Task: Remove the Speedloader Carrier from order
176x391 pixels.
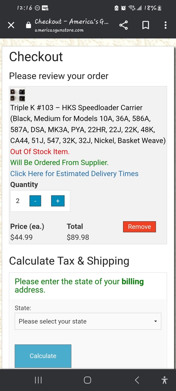Action: (139, 227)
